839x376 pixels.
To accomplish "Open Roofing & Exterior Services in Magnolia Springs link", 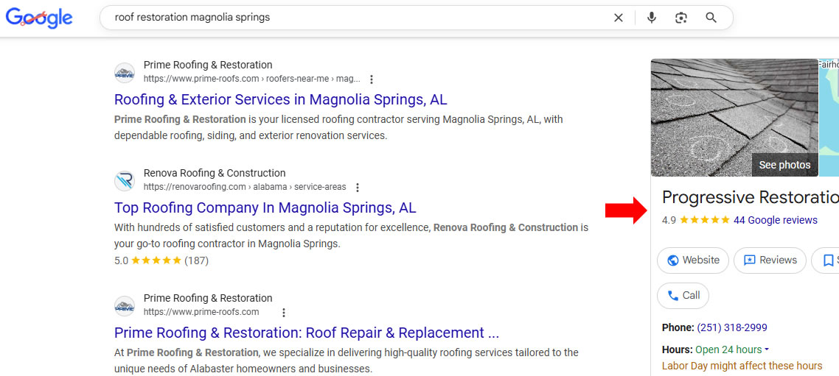I will (x=280, y=99).
